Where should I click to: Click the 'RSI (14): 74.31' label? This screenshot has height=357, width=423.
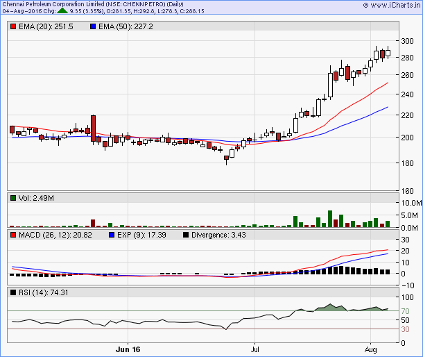pos(44,292)
